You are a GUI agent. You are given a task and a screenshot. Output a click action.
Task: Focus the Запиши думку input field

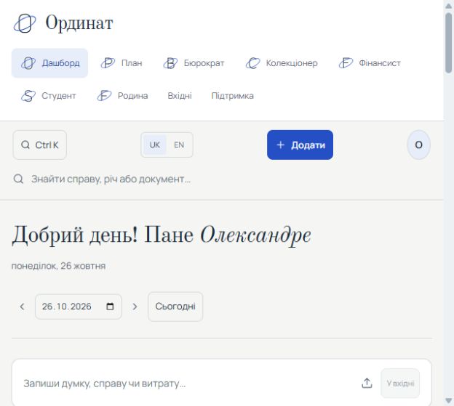[x=188, y=383]
